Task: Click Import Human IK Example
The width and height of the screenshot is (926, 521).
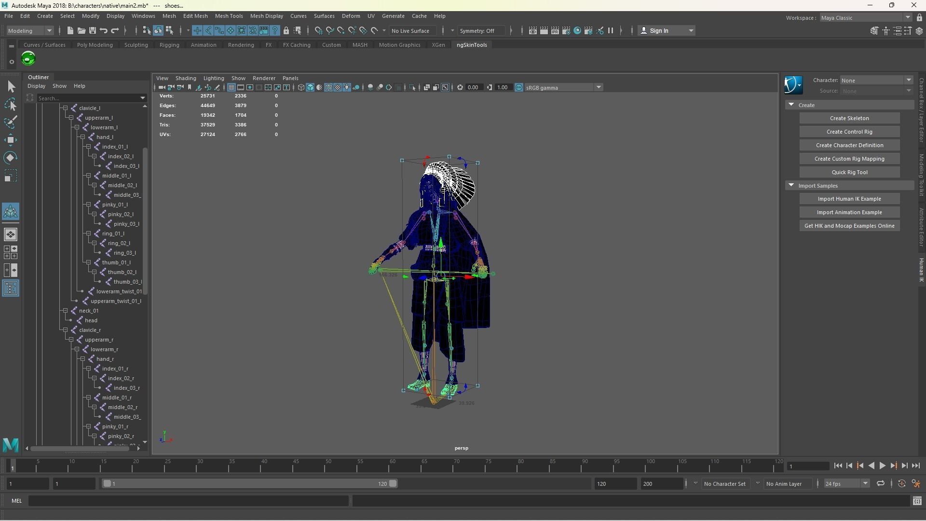Action: [849, 198]
